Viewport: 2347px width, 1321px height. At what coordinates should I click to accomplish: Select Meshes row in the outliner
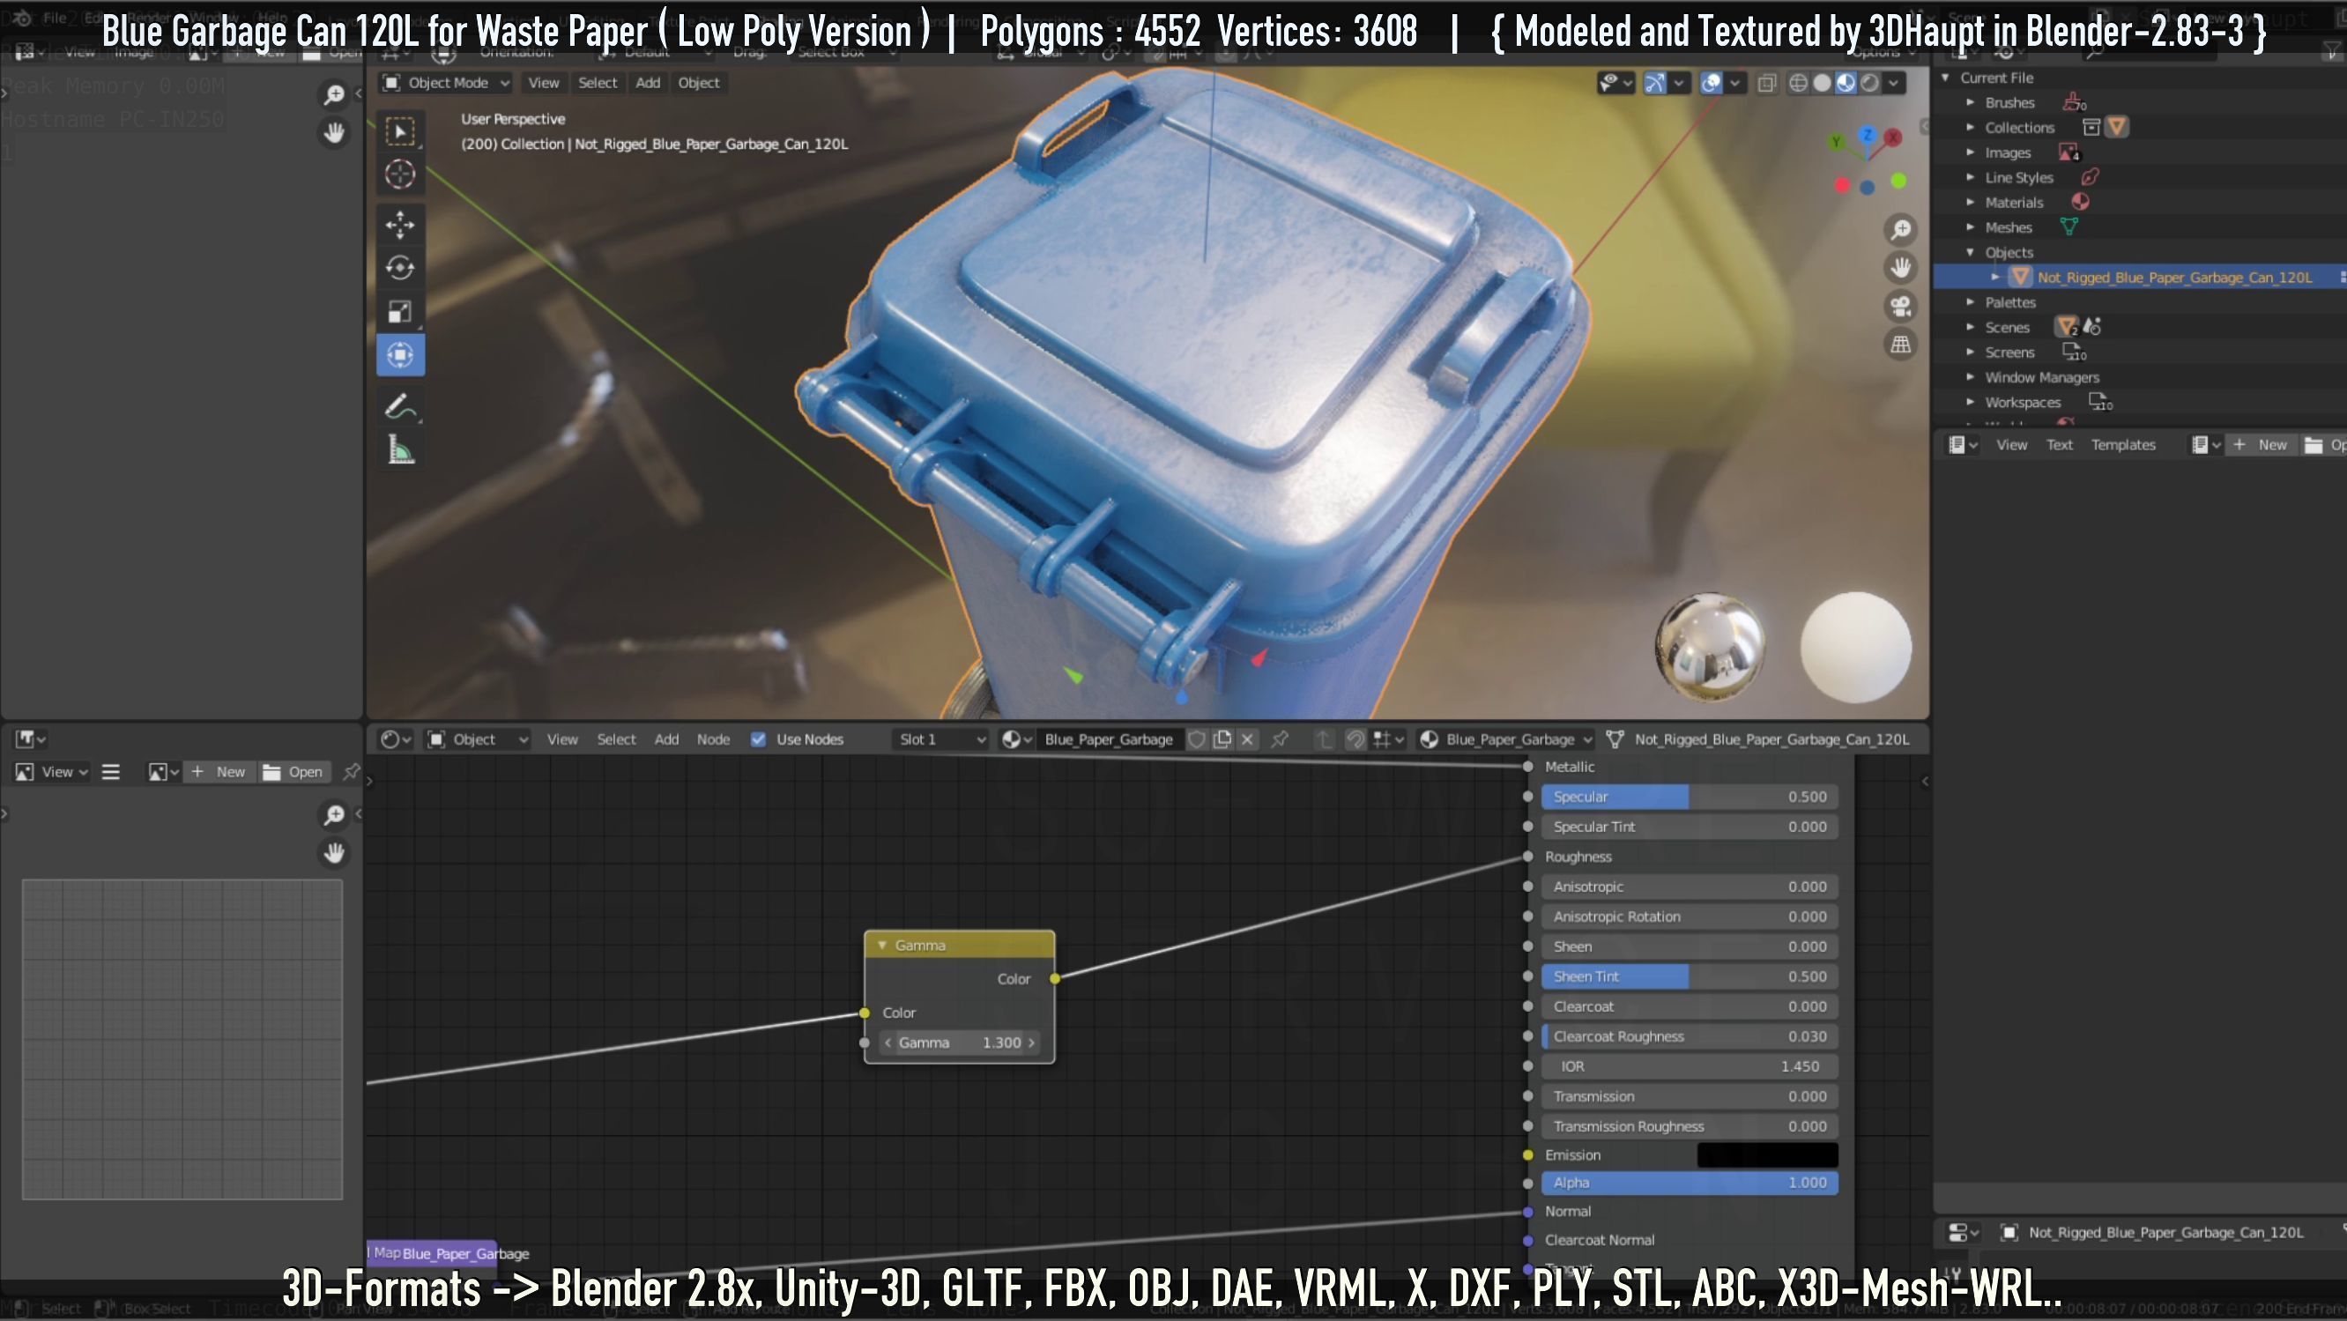point(2008,227)
